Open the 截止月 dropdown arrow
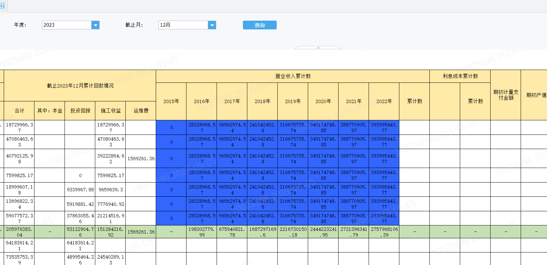The width and height of the screenshot is (547, 265). pyautogui.click(x=212, y=25)
